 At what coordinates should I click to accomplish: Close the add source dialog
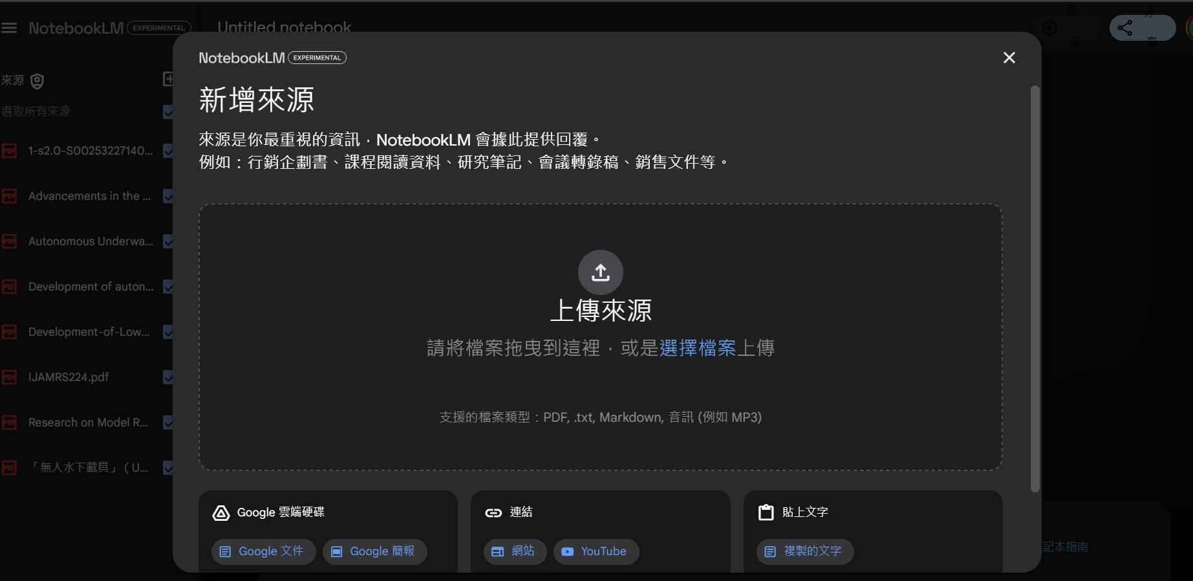coord(1009,58)
